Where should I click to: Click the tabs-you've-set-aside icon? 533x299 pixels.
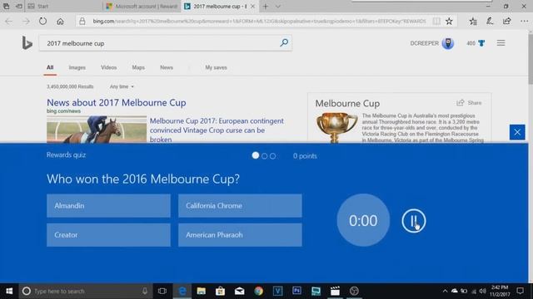click(6, 6)
